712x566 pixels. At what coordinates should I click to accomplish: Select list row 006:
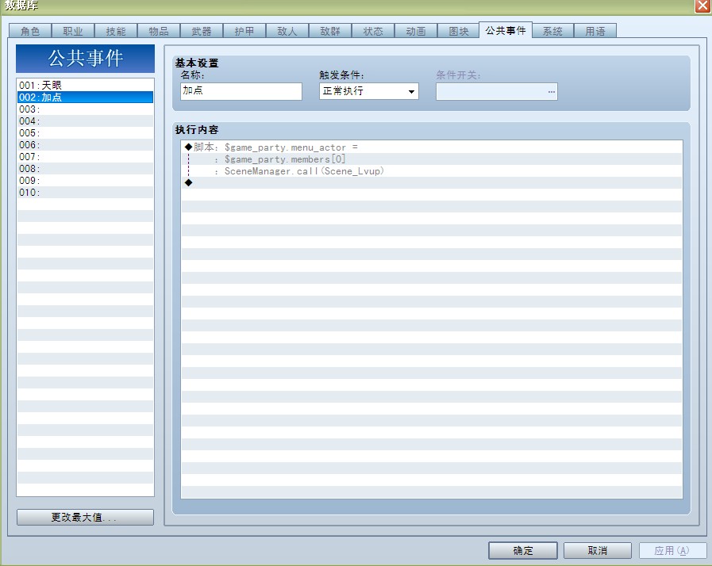click(85, 145)
